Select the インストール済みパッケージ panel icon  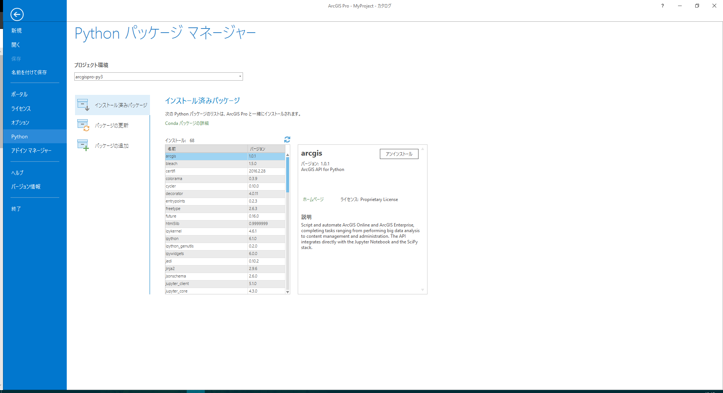(x=83, y=105)
